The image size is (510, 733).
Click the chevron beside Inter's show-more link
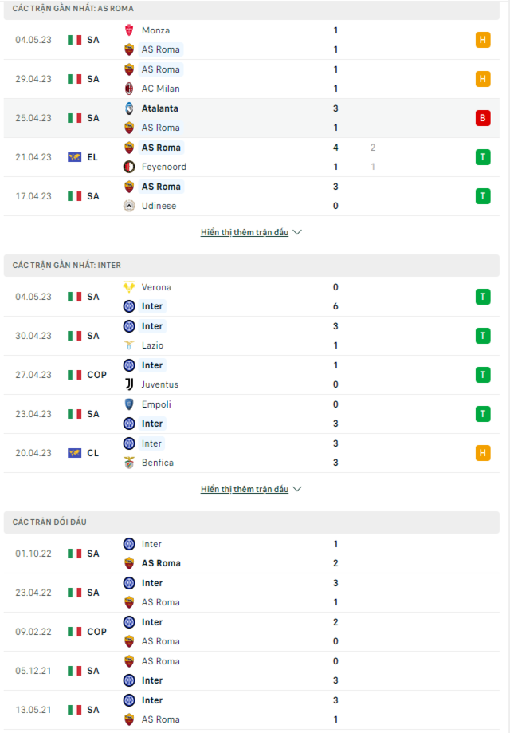(297, 489)
